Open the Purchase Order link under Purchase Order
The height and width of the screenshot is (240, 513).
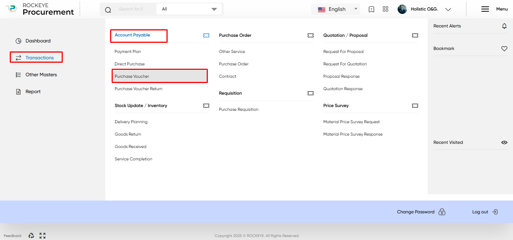[234, 64]
